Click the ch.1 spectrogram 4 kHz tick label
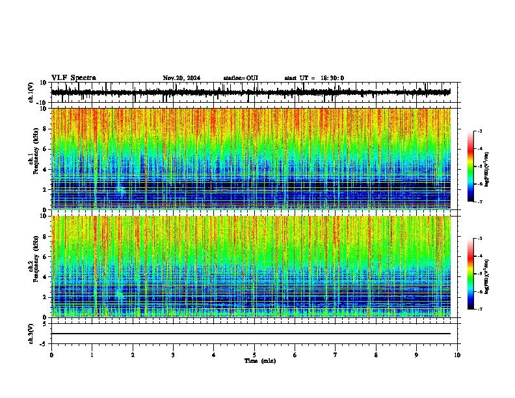This screenshot has height=398, width=515. (x=46, y=170)
